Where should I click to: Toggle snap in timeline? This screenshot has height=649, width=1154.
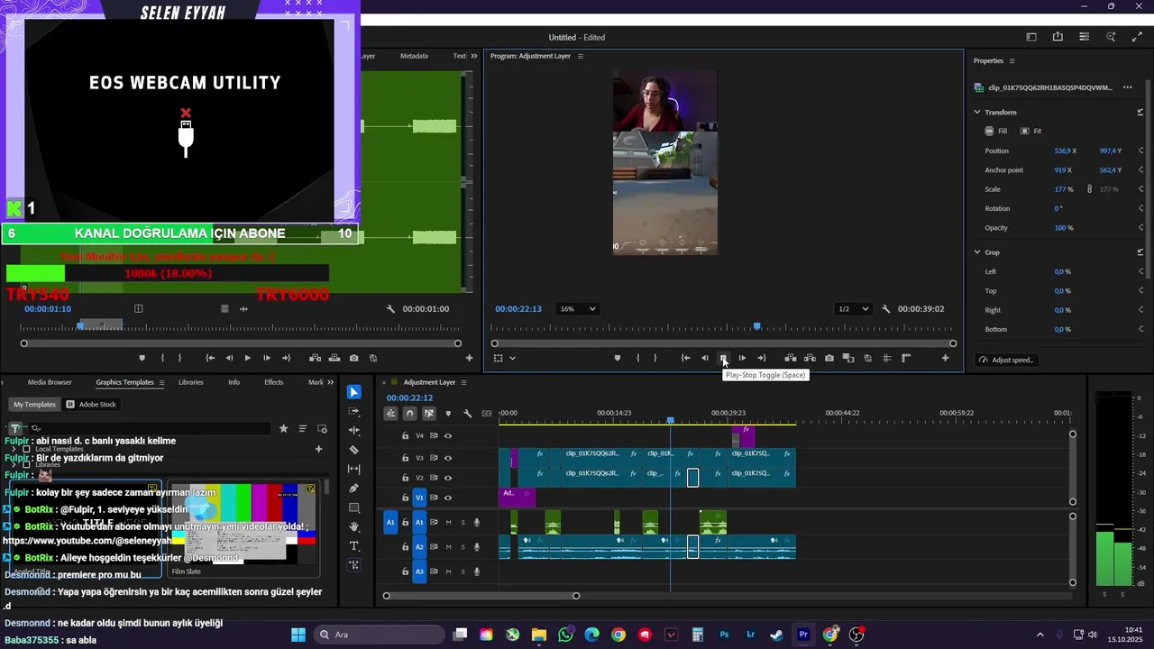pos(409,414)
